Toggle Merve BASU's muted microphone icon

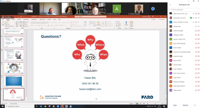coord(196,60)
